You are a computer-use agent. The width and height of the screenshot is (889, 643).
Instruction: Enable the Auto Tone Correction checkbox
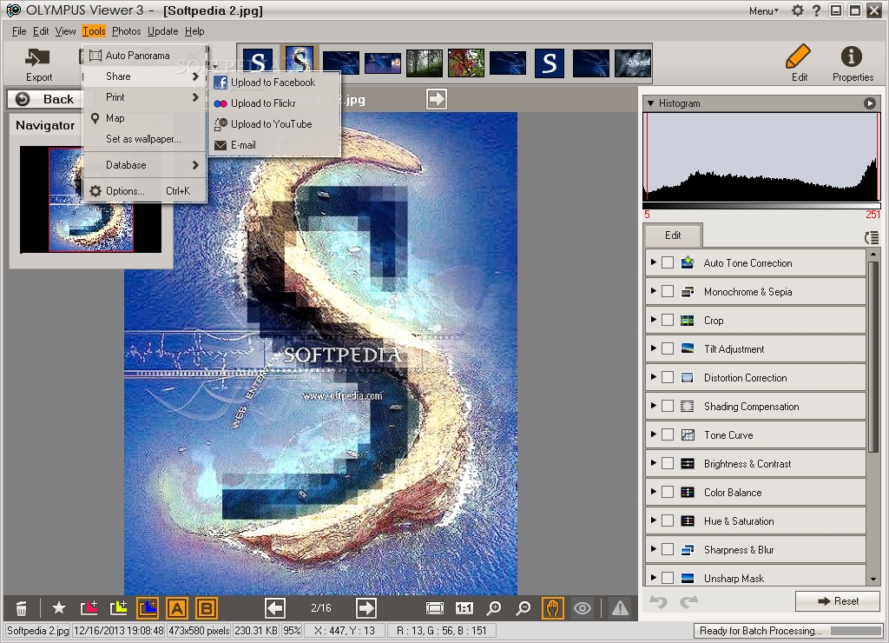pos(668,262)
